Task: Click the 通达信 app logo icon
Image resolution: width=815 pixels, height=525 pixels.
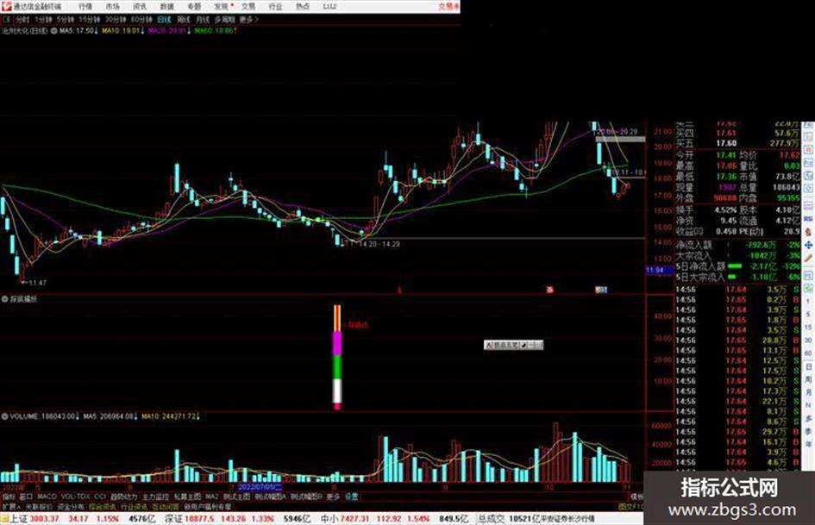Action: tap(6, 6)
